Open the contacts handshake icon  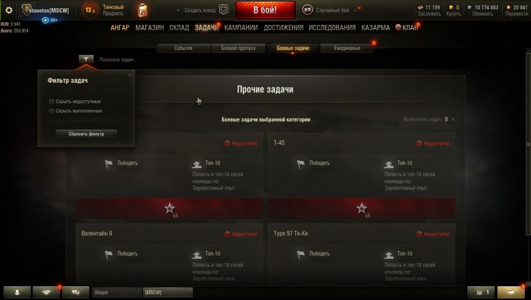[x=46, y=292]
